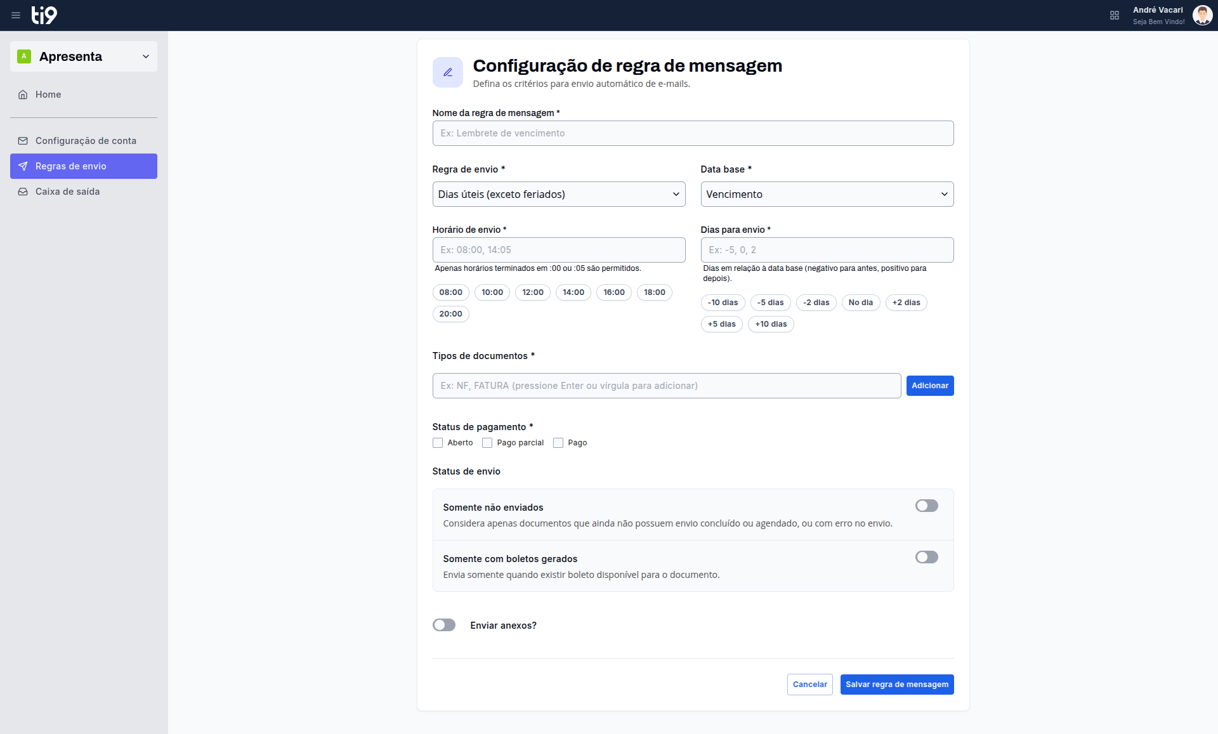The height and width of the screenshot is (734, 1218).
Task: Open Configuração de conta menu item
Action: (x=84, y=141)
